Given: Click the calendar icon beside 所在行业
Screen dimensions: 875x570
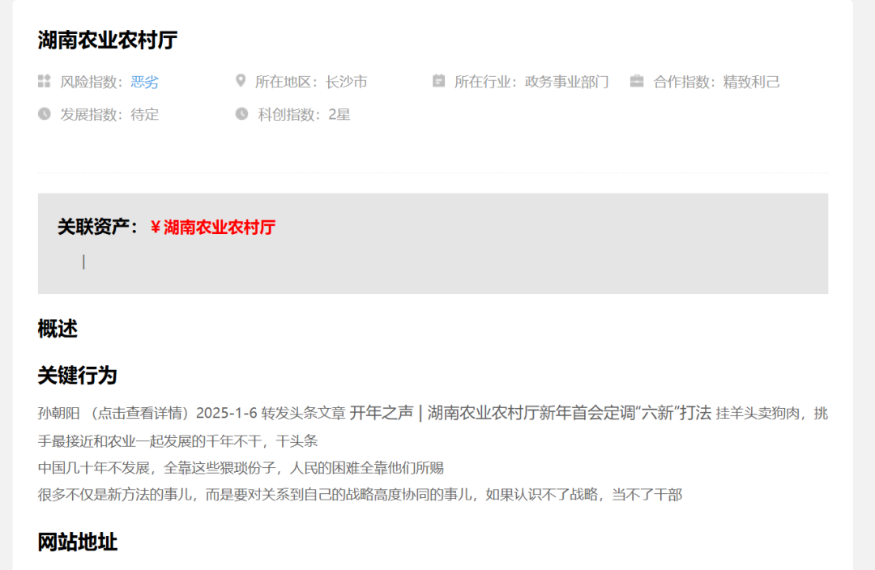Looking at the screenshot, I should 438,81.
